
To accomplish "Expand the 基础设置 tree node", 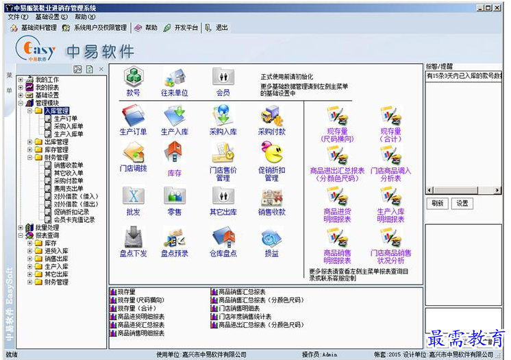I will point(21,95).
